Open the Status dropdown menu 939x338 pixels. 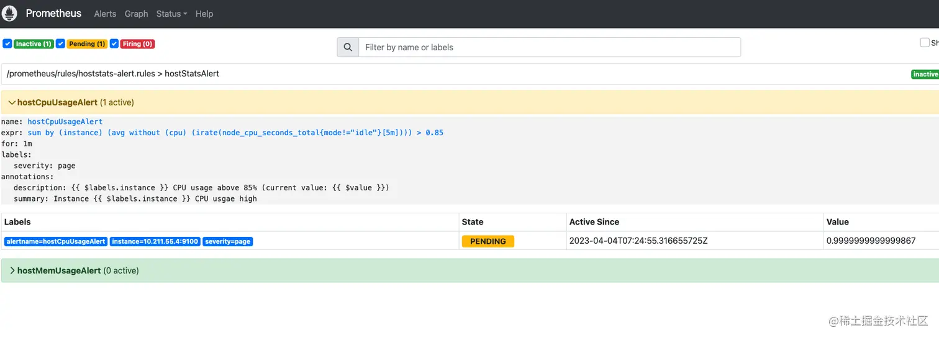[171, 14]
